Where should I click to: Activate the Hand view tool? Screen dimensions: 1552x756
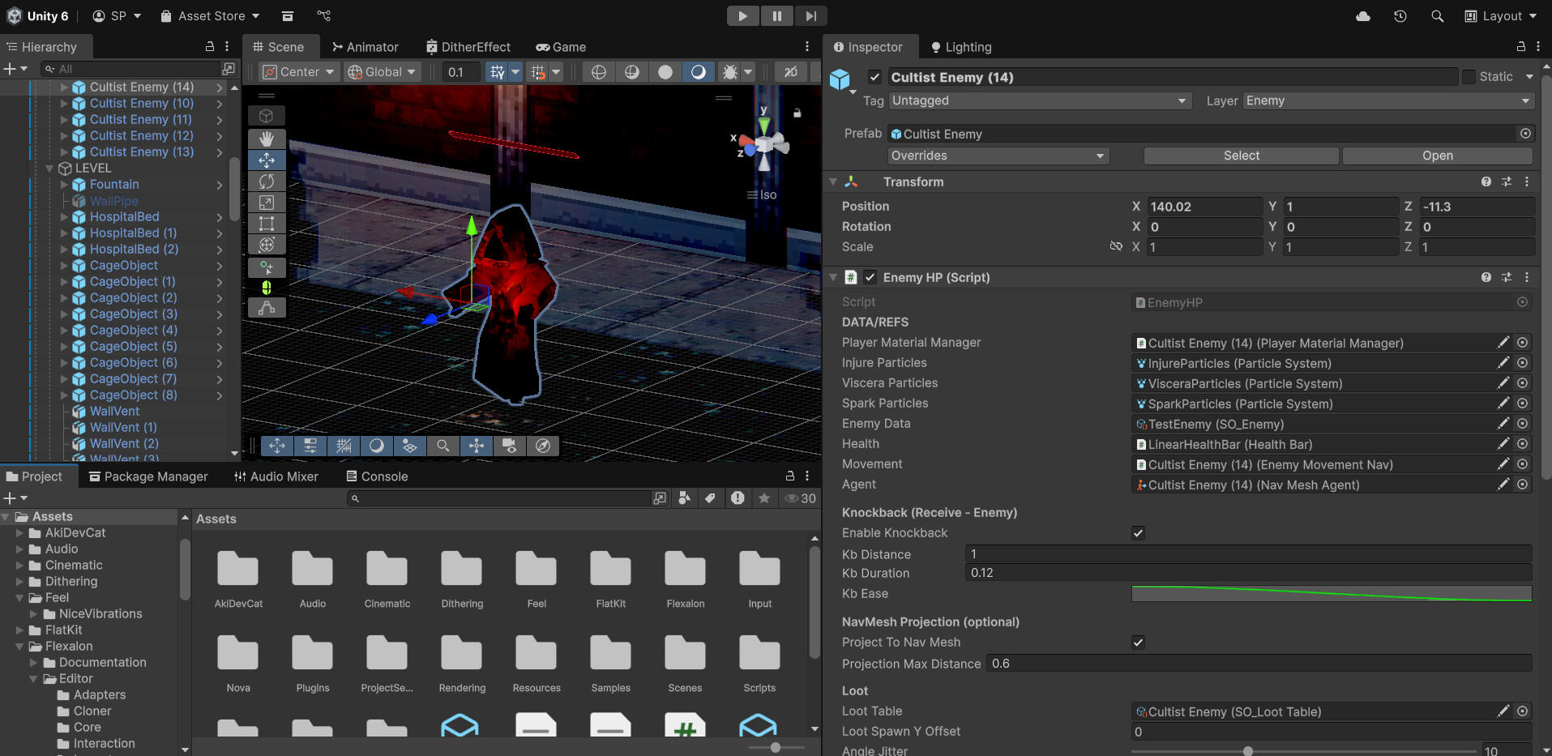point(267,139)
